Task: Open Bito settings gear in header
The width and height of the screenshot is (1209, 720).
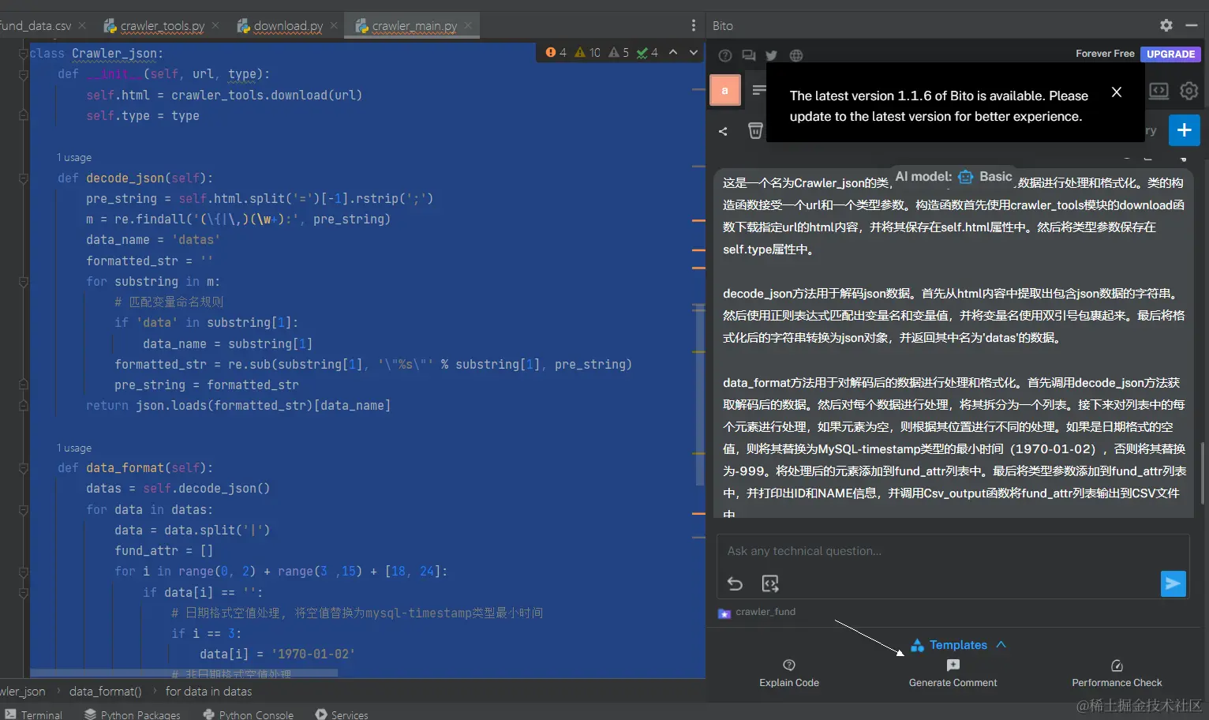Action: tap(1188, 90)
